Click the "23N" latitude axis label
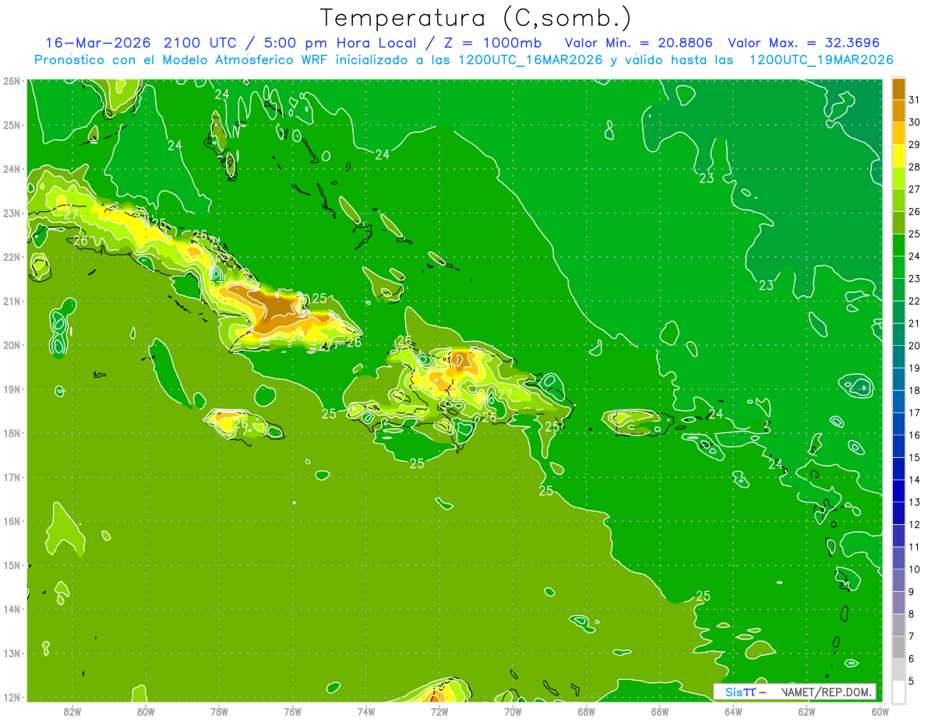935x722 pixels. [12, 213]
